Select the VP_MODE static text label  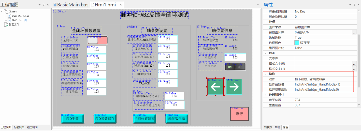144,84
